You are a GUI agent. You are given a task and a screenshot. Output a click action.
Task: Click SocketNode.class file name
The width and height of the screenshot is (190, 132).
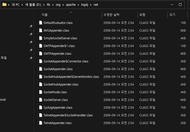point(55,92)
